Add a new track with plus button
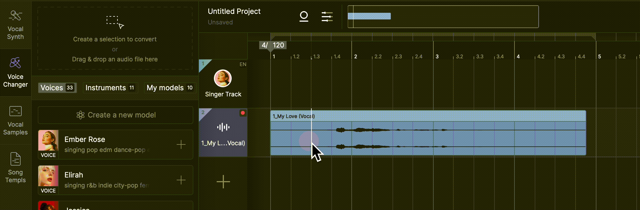Viewport: 640px width, 210px height. [223, 182]
